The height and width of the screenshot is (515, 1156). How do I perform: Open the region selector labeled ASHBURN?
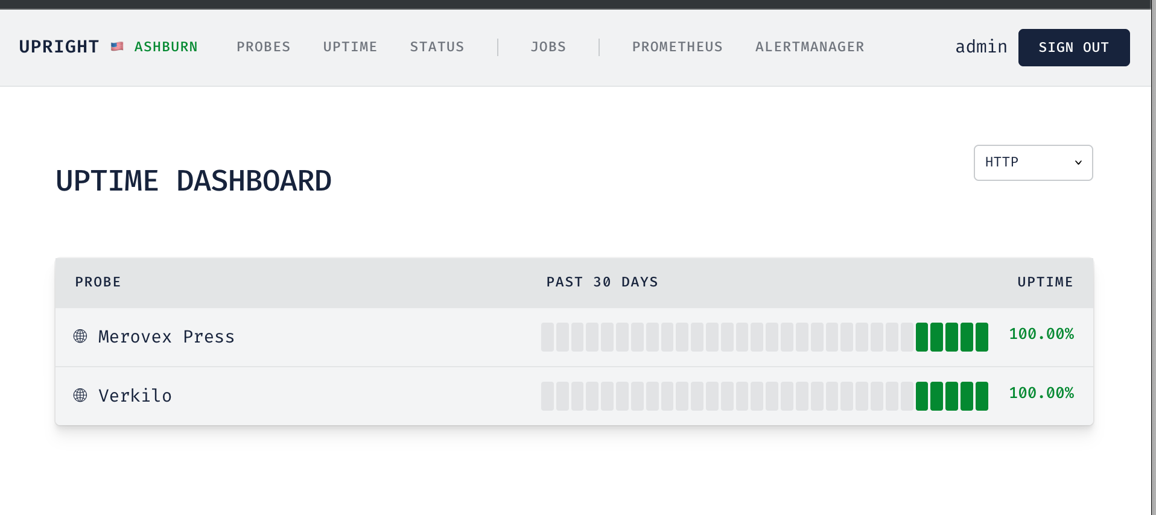tap(165, 46)
